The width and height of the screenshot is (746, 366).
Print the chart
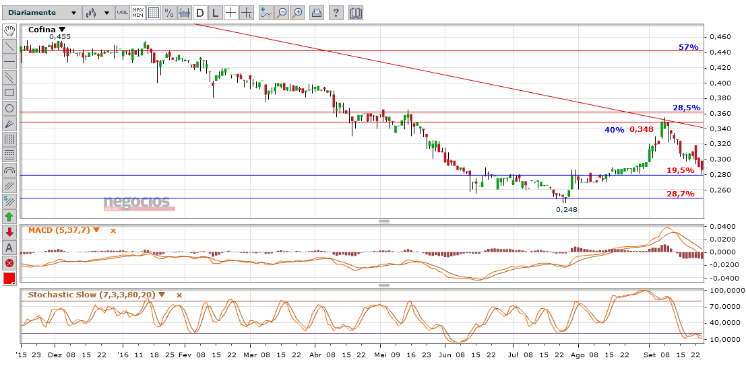pyautogui.click(x=317, y=12)
